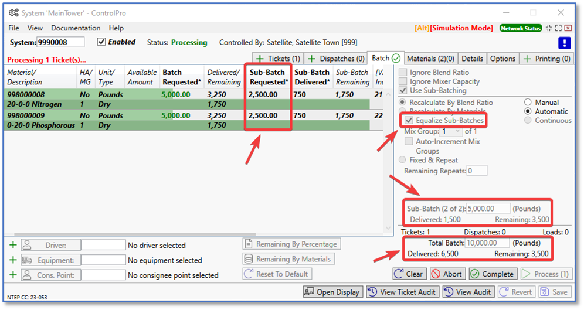Click the green plus next to Driver
The height and width of the screenshot is (310, 584).
(x=13, y=245)
